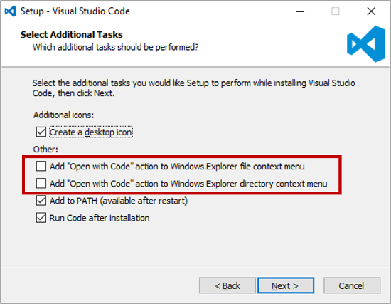Enable Open with Code for file context menu
Screen dimensions: 391x304
41,166
